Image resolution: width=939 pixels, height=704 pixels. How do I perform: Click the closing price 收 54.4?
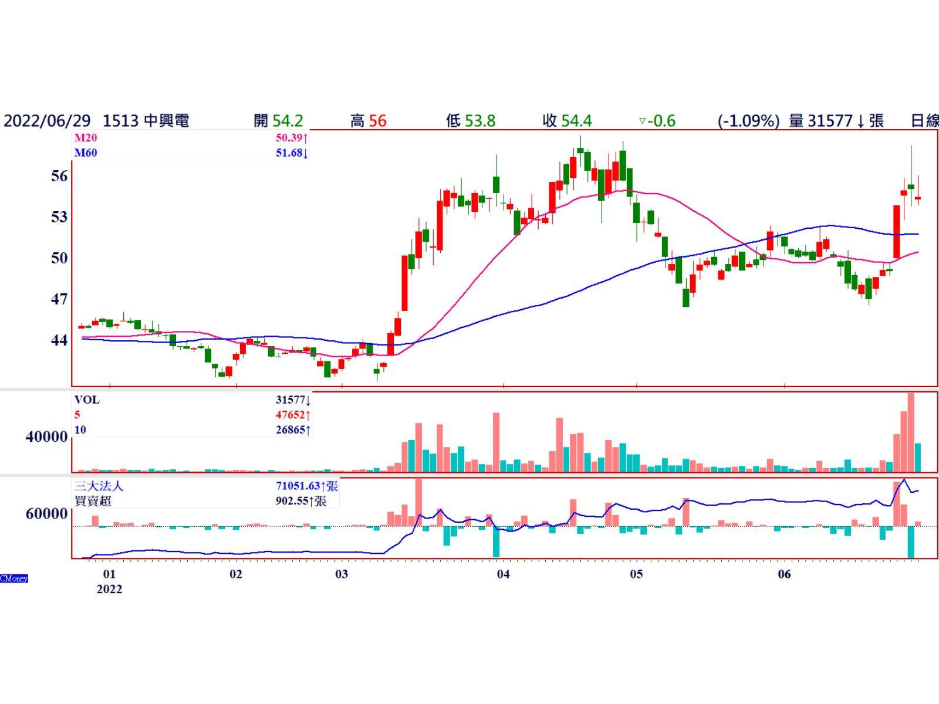(567, 121)
